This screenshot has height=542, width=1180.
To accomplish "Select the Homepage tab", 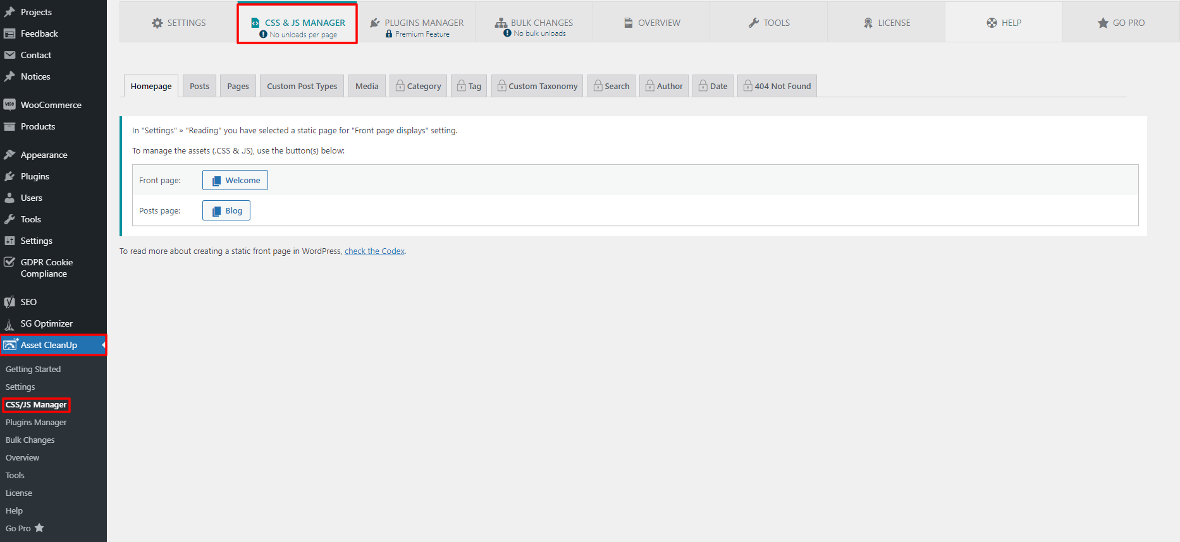I will coord(151,86).
